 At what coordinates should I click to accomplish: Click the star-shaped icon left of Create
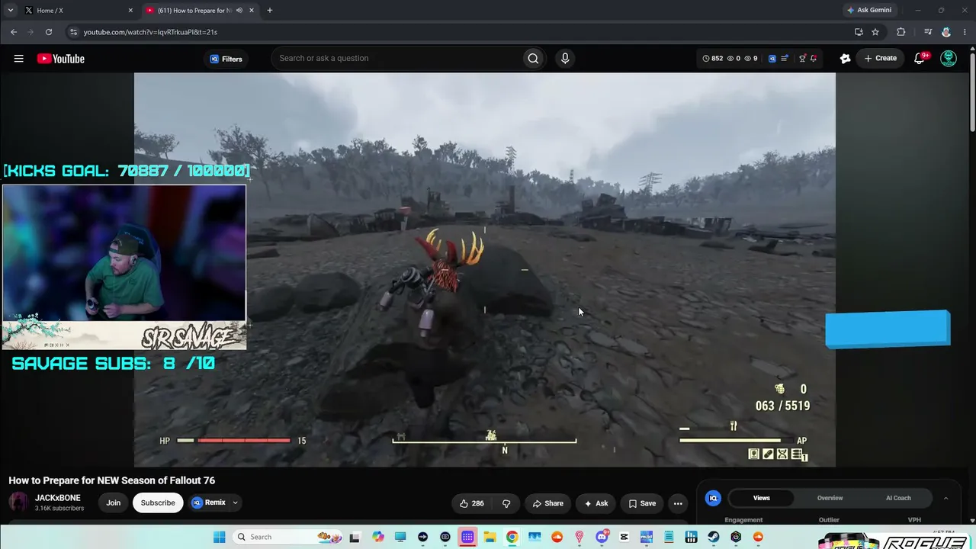point(845,58)
